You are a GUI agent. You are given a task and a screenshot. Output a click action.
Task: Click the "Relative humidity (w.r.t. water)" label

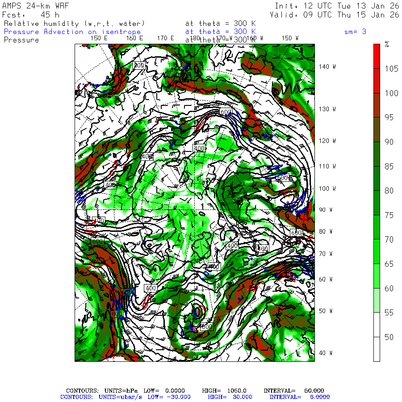click(x=74, y=24)
